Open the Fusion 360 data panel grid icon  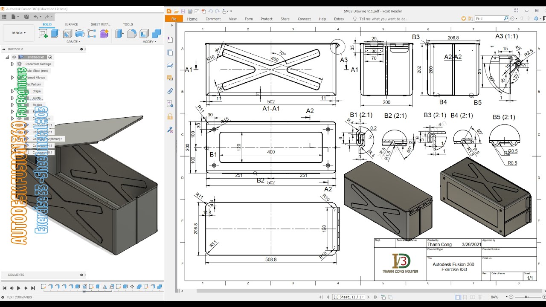pos(4,17)
